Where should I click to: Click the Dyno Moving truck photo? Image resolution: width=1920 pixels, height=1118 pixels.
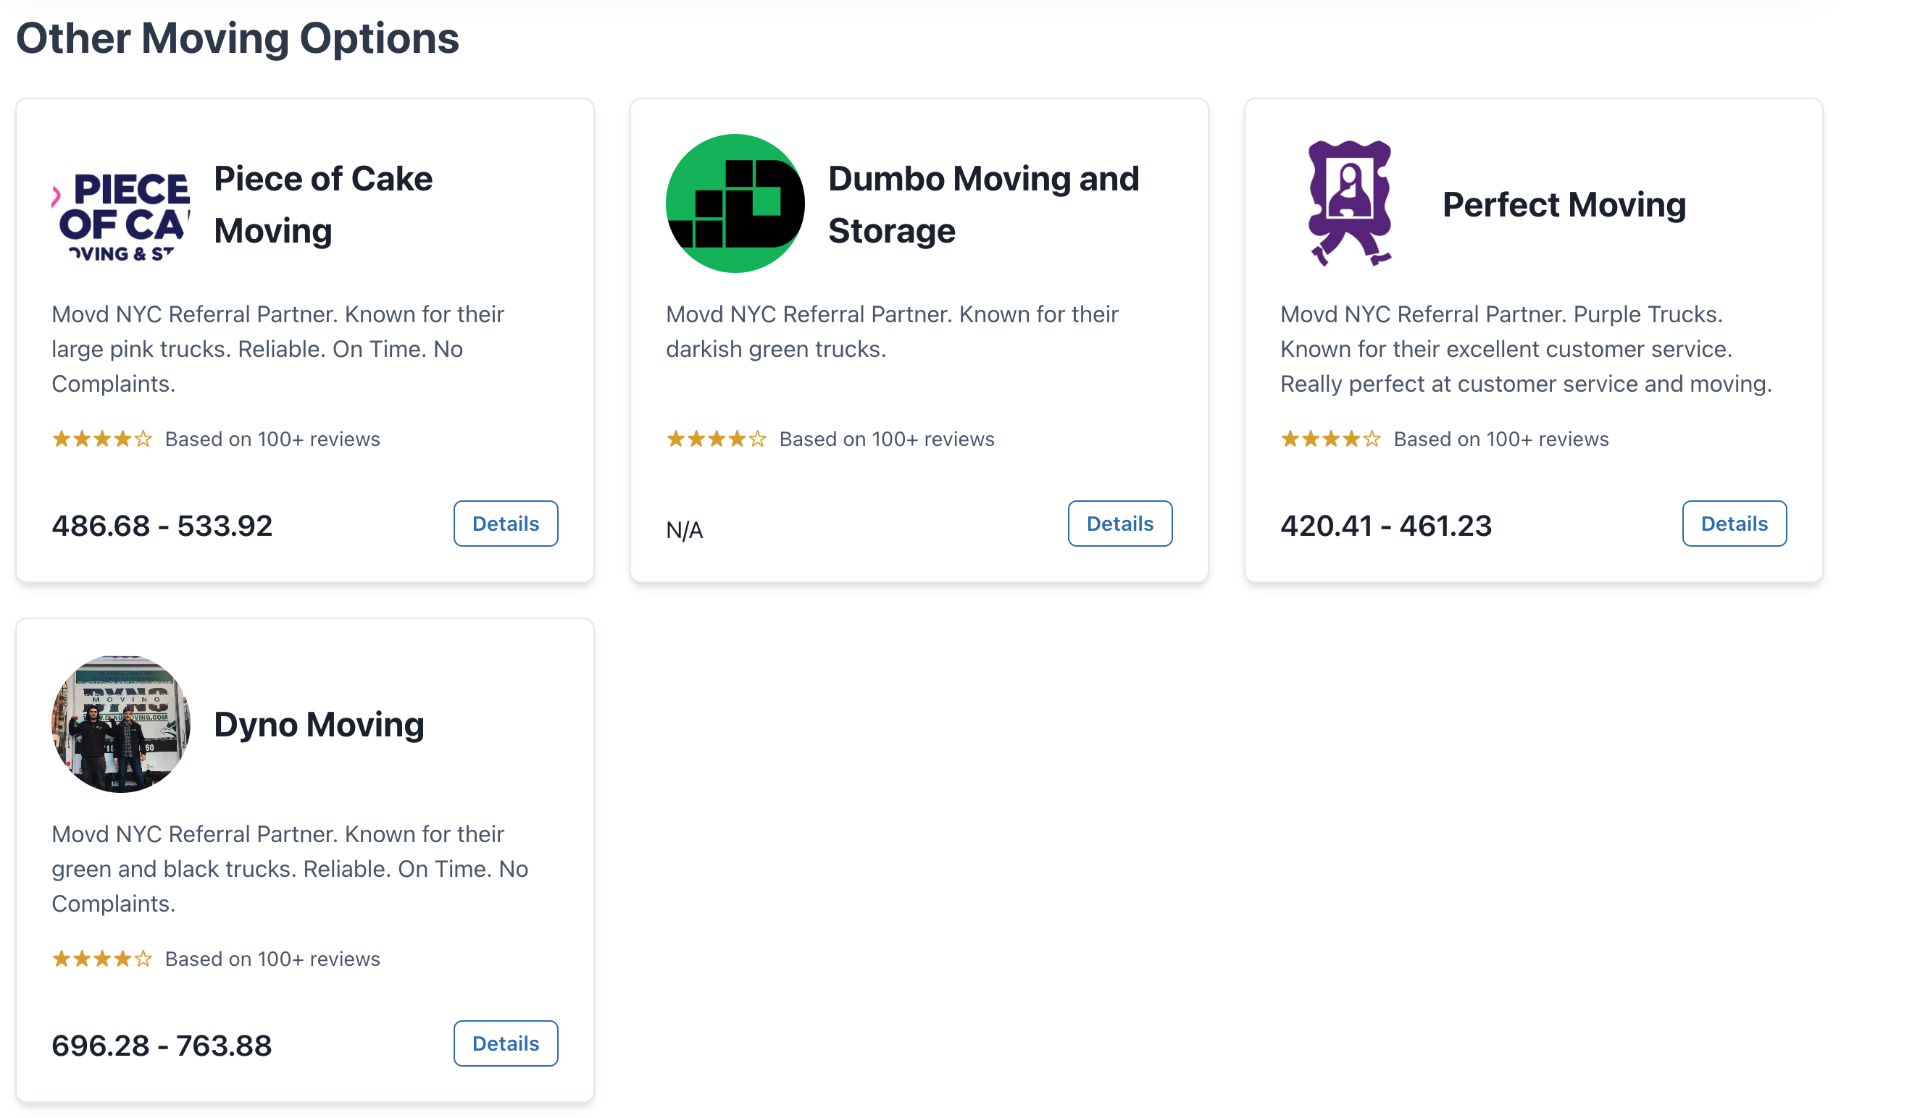pyautogui.click(x=121, y=723)
